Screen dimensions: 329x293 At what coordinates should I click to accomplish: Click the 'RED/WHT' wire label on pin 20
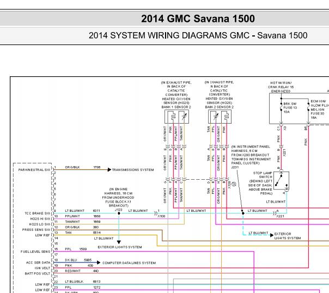(x=73, y=271)
